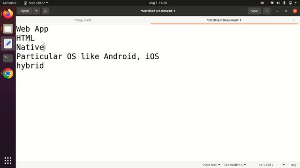Open the hamburger menu in the header bar

coord(267,11)
